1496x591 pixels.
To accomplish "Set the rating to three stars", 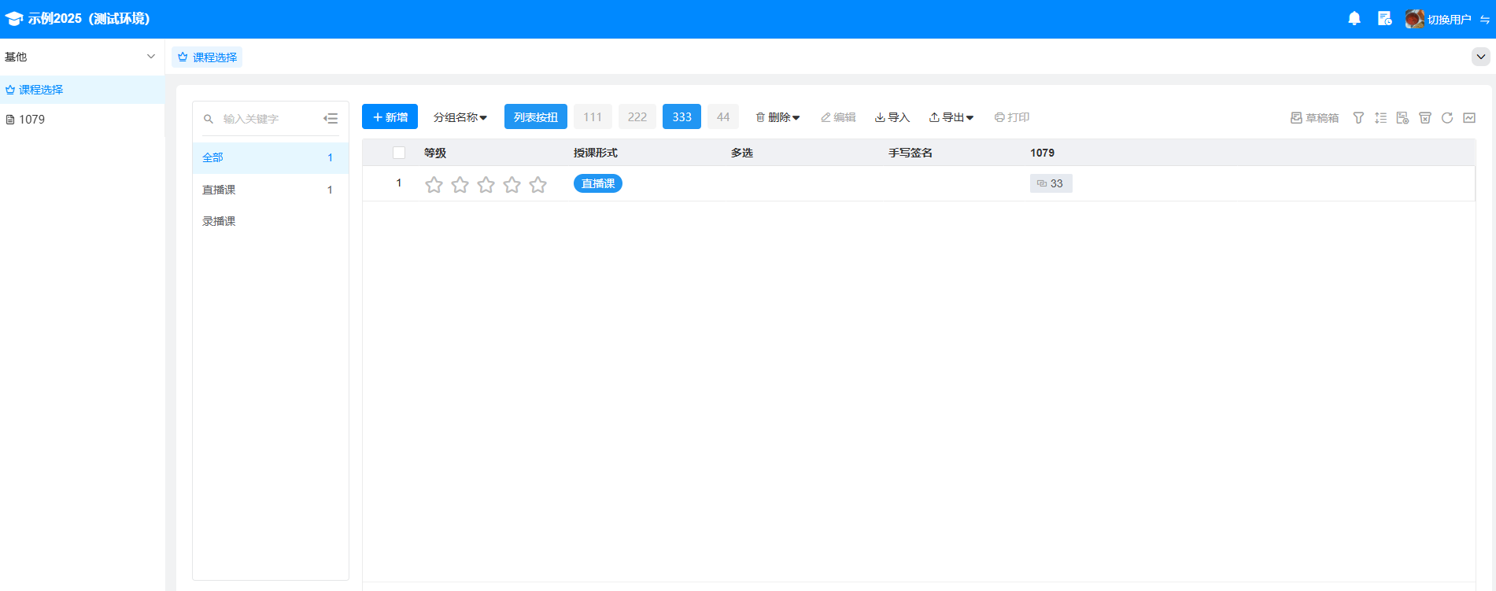I will 486,185.
